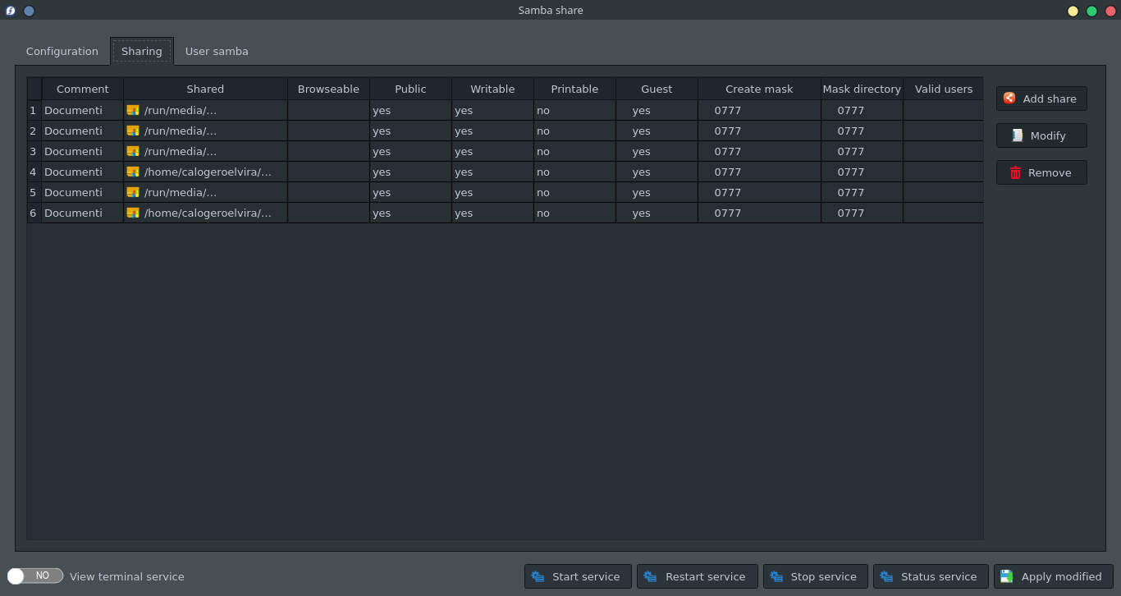Click the Printable column header

(x=574, y=89)
